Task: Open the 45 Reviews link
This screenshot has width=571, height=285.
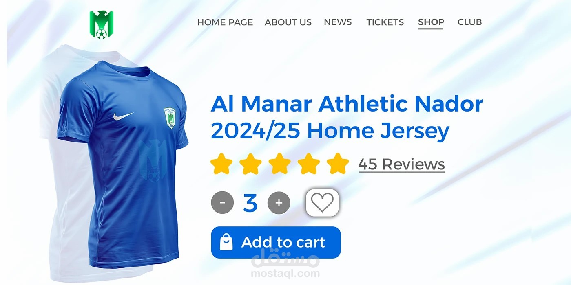Action: pyautogui.click(x=401, y=164)
